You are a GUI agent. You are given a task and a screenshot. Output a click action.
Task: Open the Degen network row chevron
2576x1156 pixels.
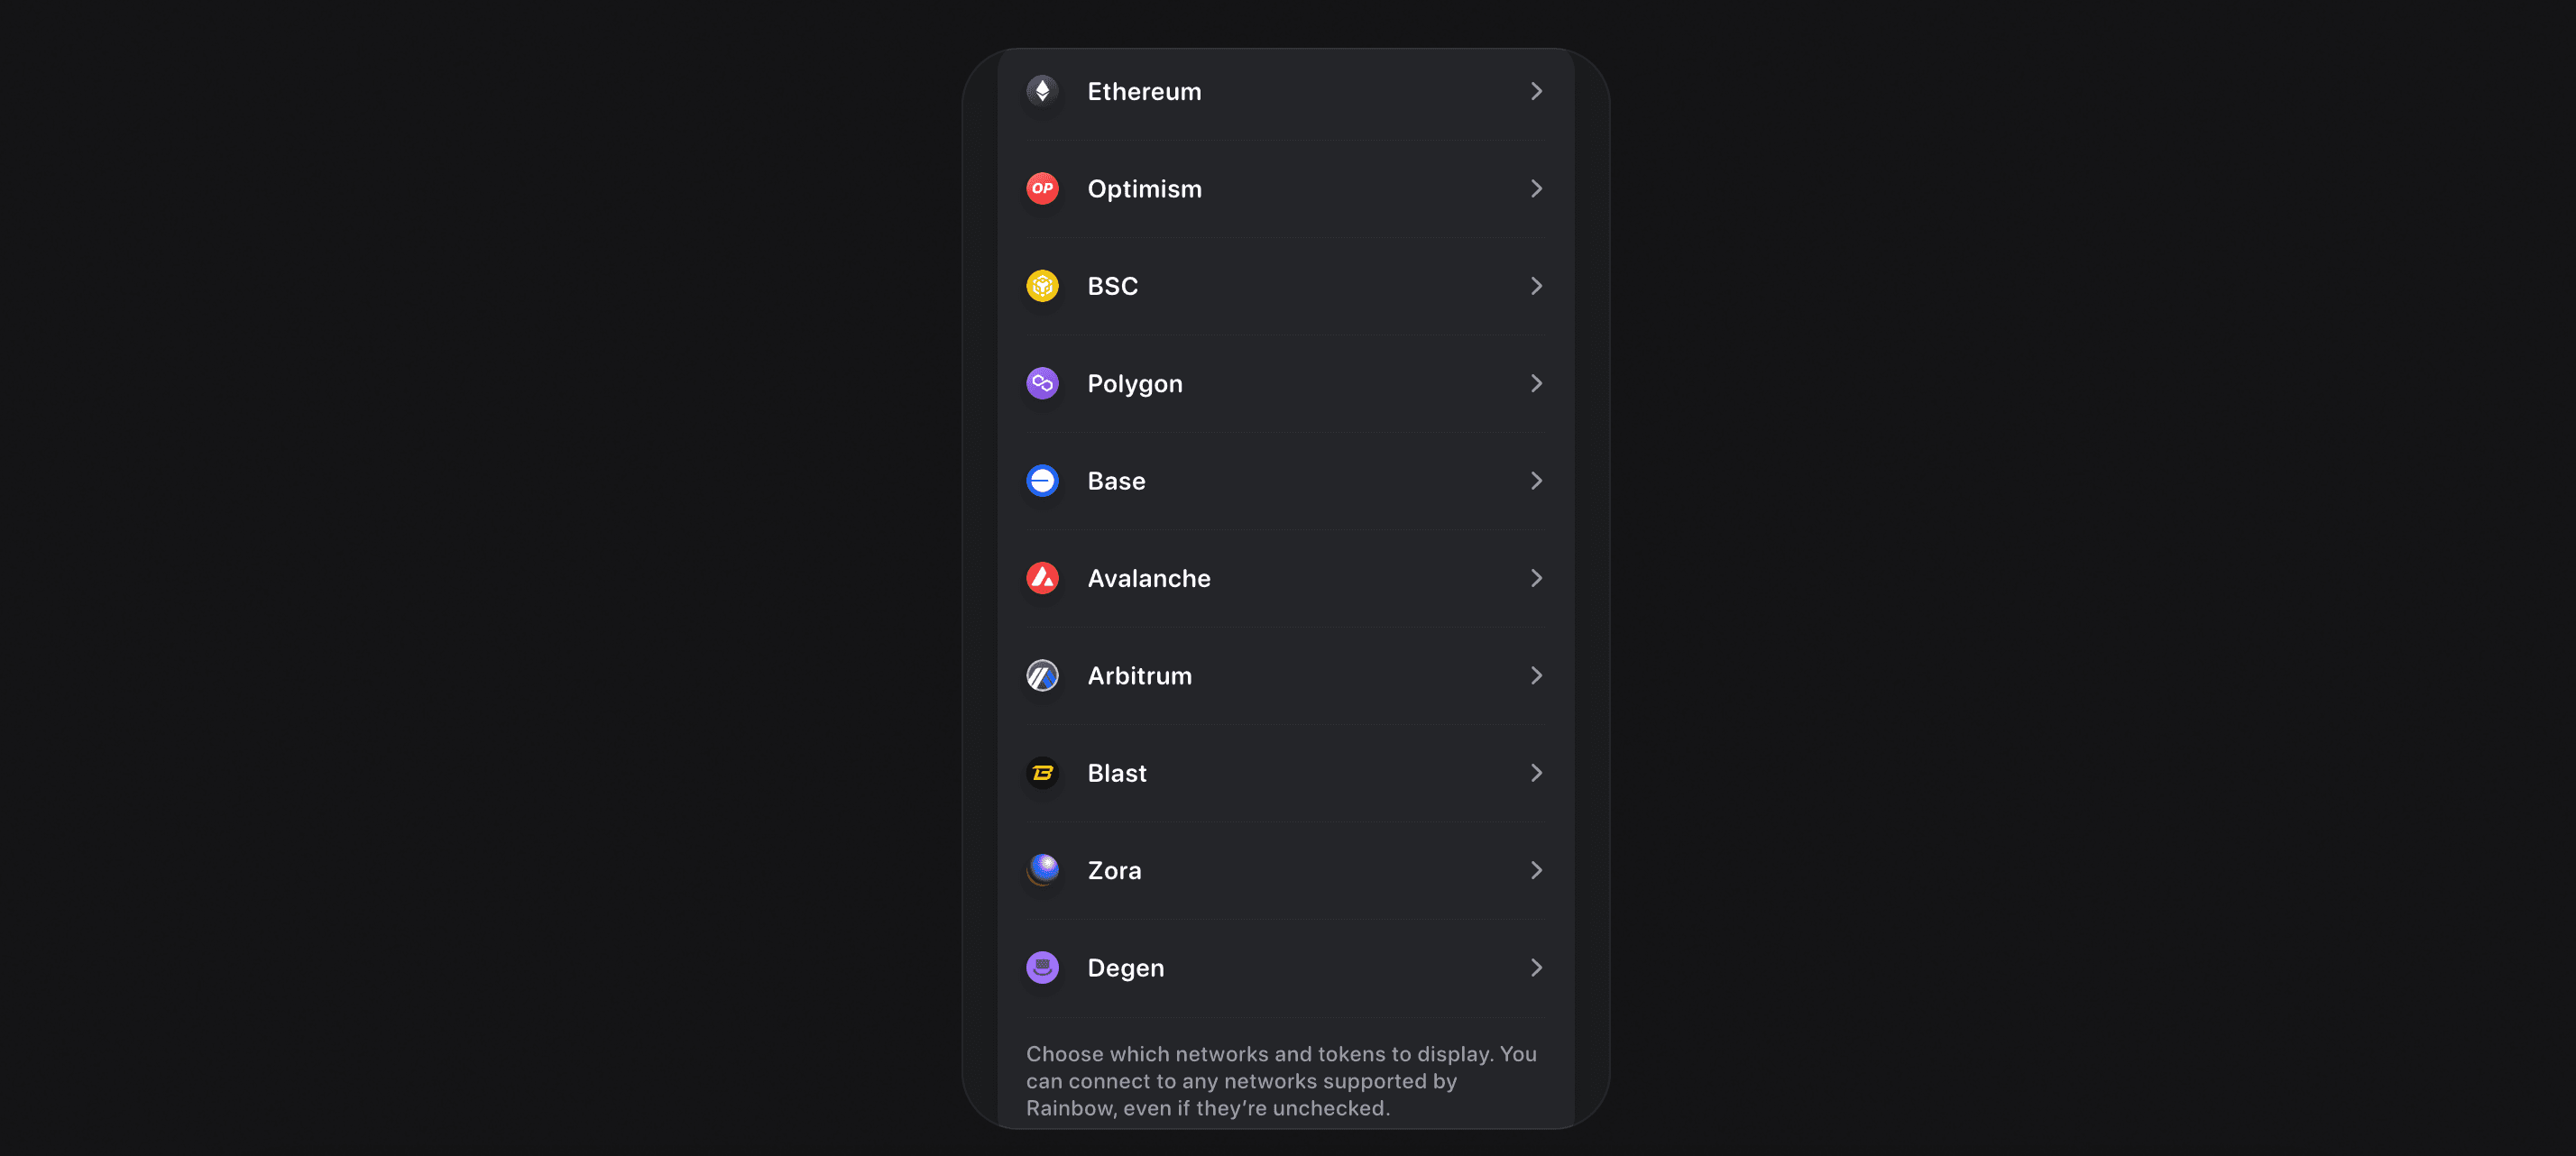(x=1536, y=968)
